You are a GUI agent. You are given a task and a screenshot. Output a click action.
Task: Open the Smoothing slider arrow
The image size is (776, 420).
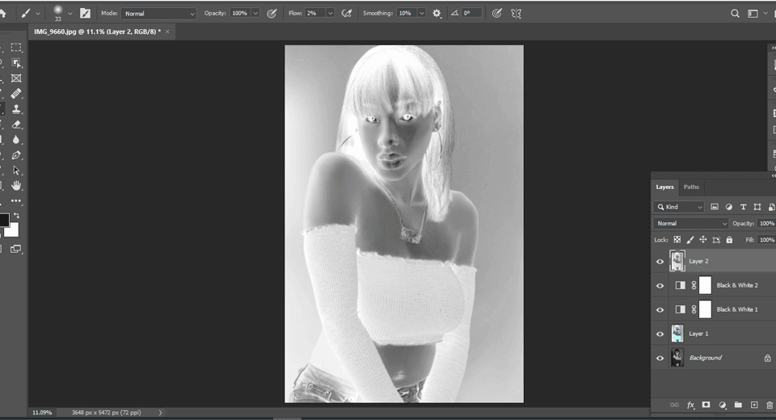pos(422,14)
